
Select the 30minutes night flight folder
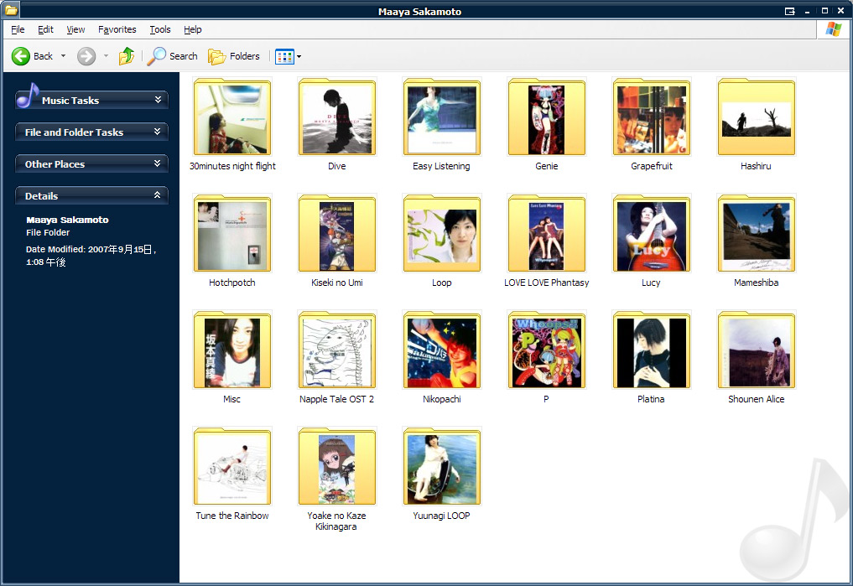(232, 124)
